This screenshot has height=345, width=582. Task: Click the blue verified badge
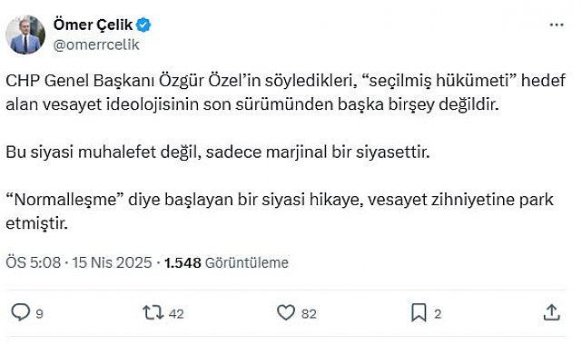tap(143, 25)
